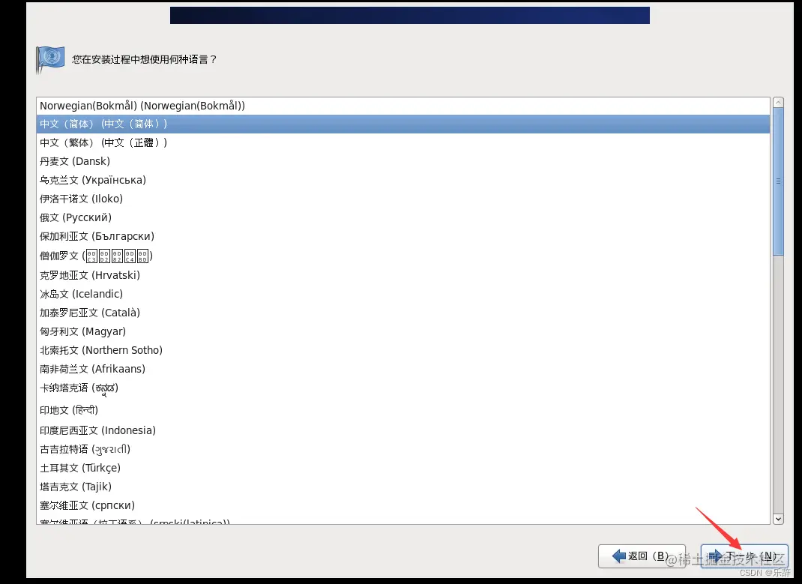Pick 伊洛干诺文 (Iloko) language

403,199
